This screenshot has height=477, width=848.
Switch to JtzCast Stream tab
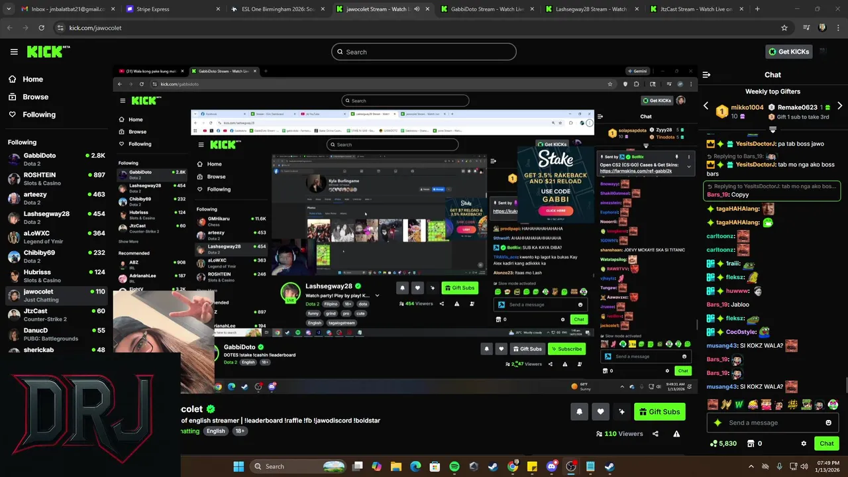pos(696,9)
